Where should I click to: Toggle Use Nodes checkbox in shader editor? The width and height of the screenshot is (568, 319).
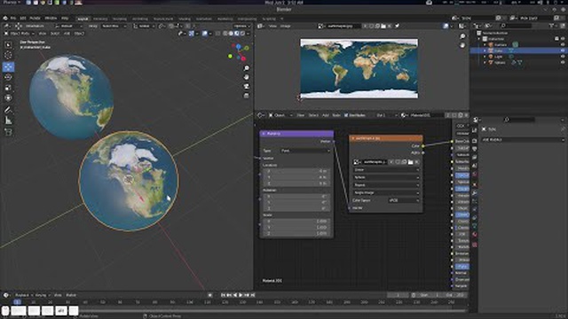[346, 115]
